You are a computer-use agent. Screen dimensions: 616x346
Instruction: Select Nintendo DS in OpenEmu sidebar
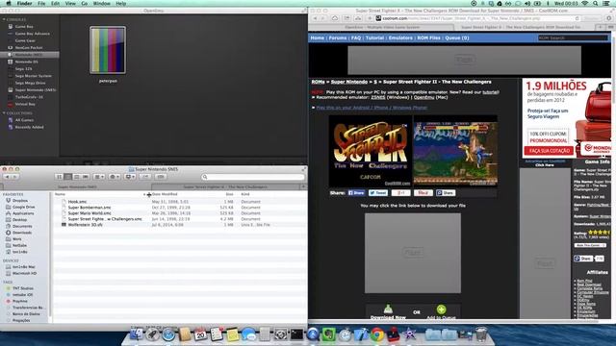pos(26,62)
